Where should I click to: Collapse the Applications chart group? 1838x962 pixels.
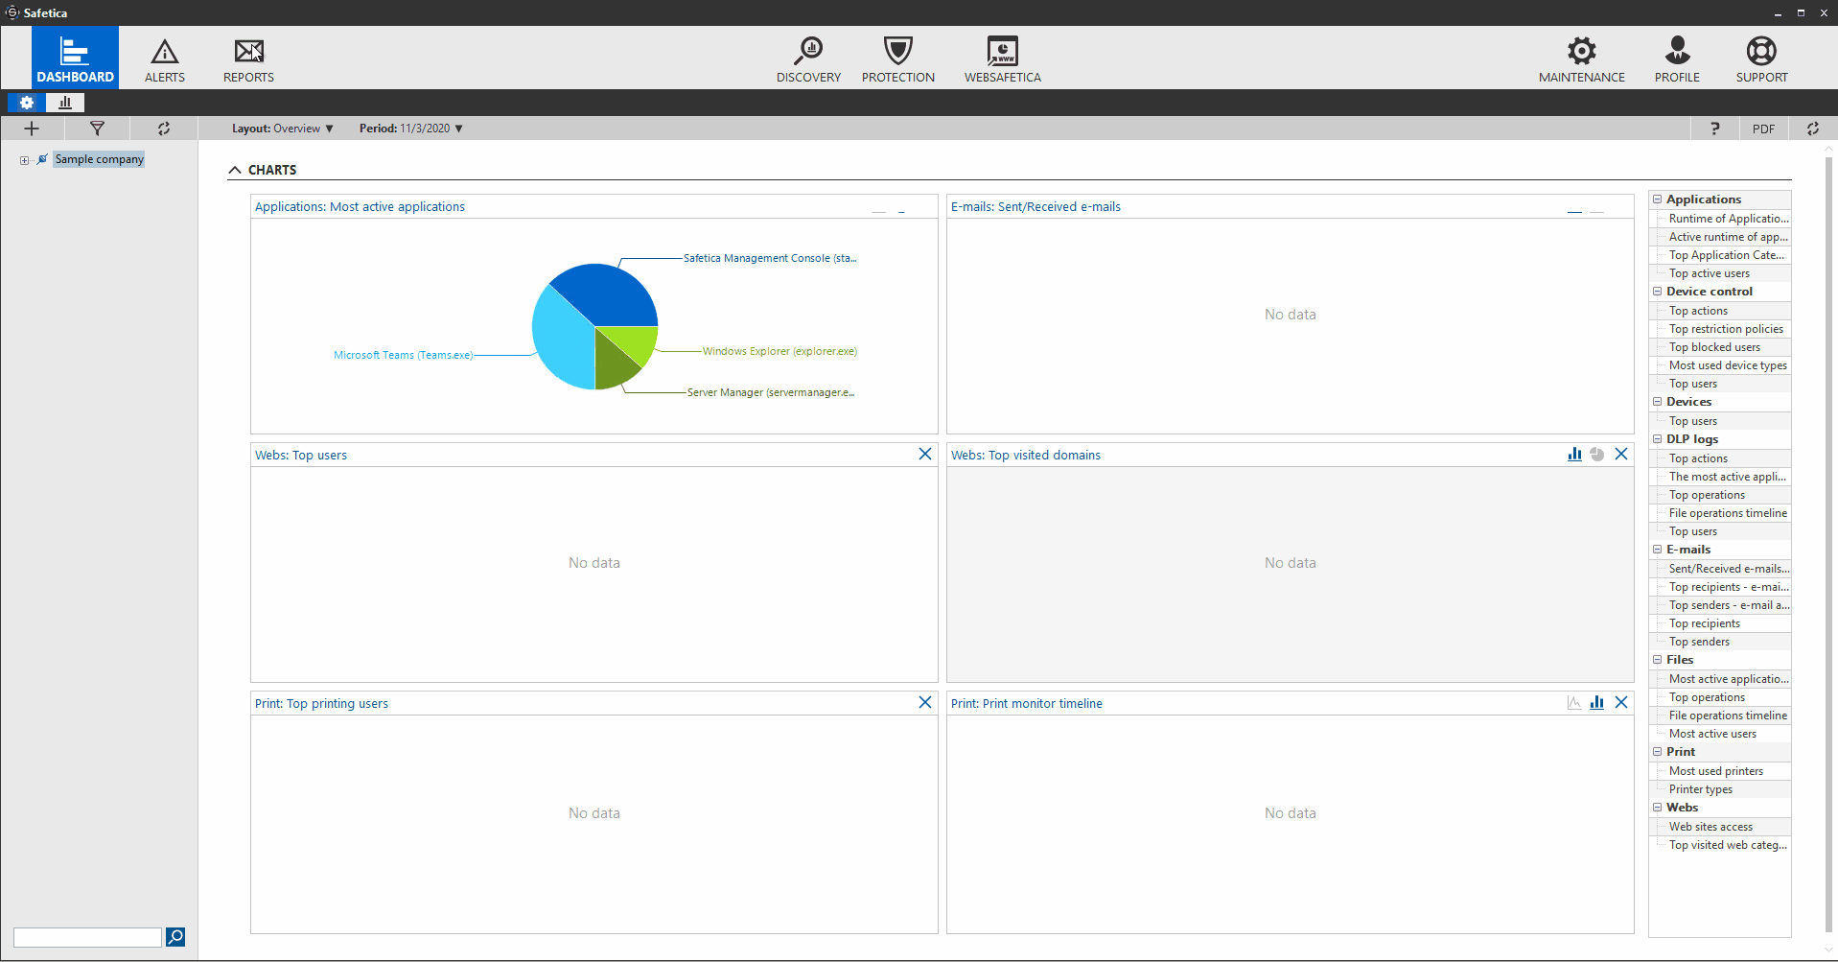(x=1657, y=199)
